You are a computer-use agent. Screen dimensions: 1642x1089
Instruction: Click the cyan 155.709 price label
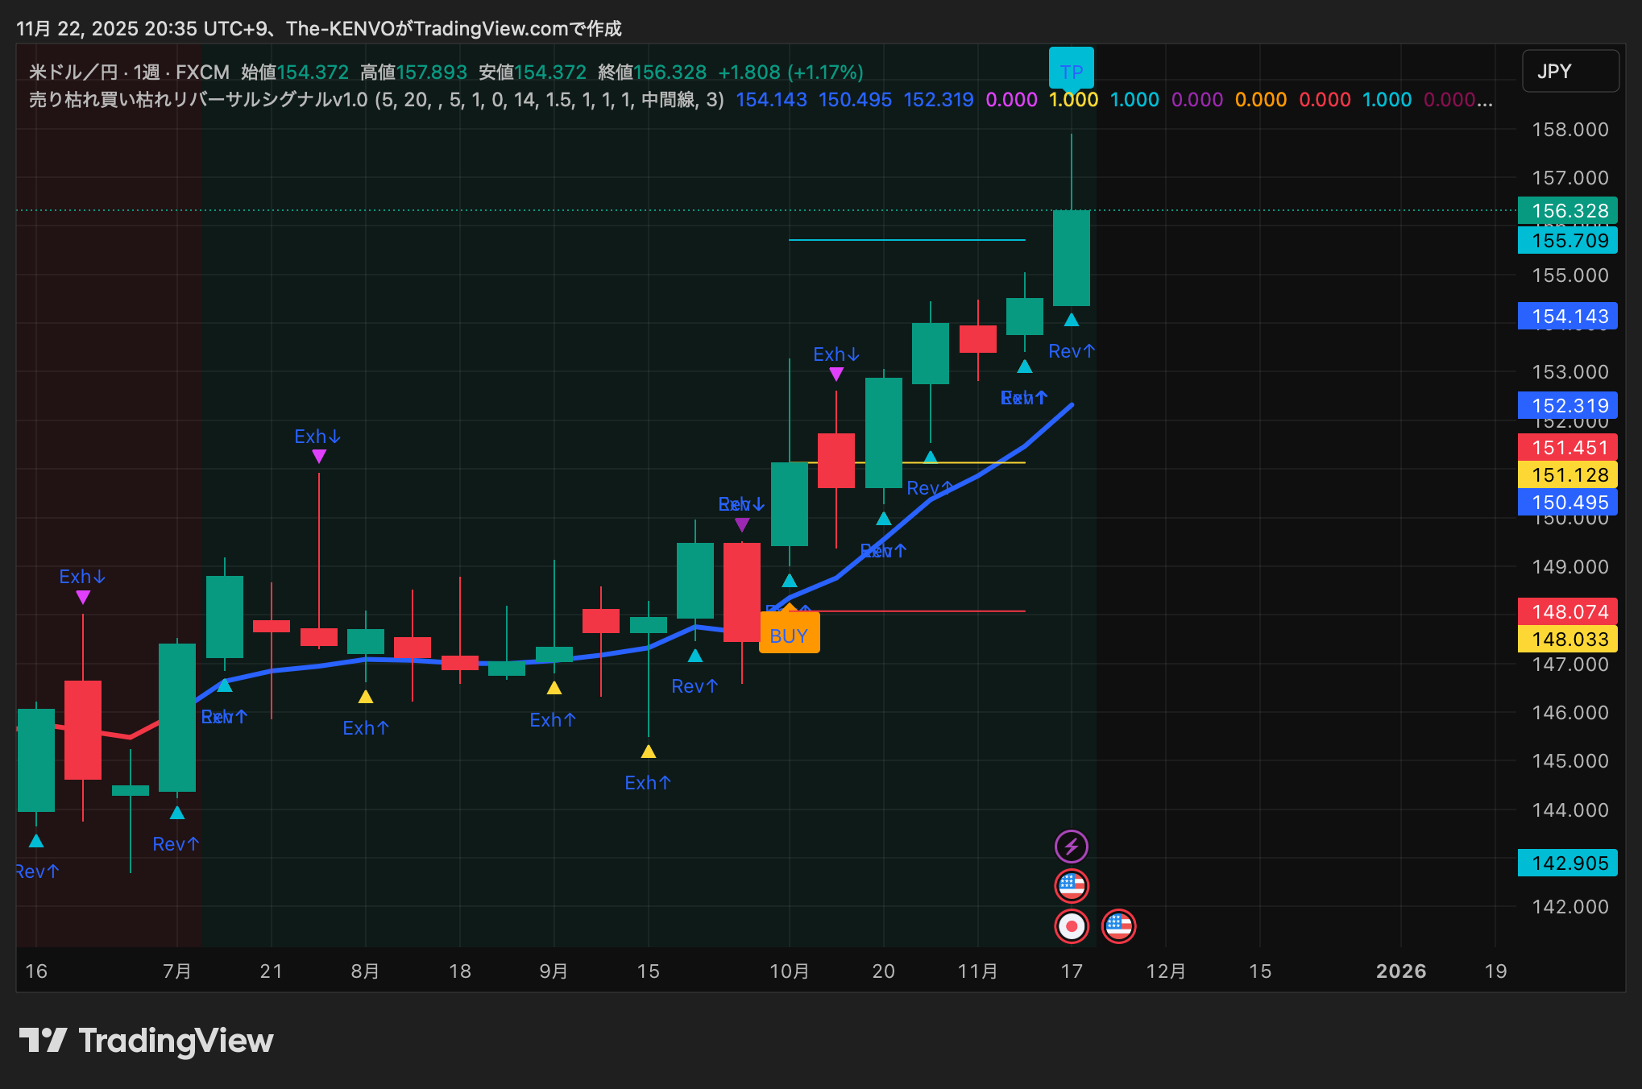[x=1567, y=240]
